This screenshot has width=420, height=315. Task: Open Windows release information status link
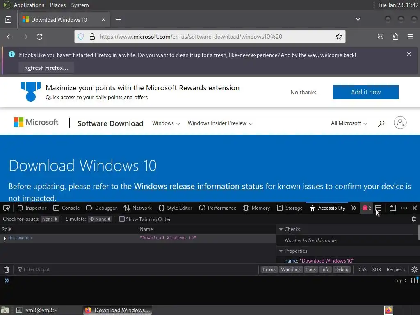[199, 187]
